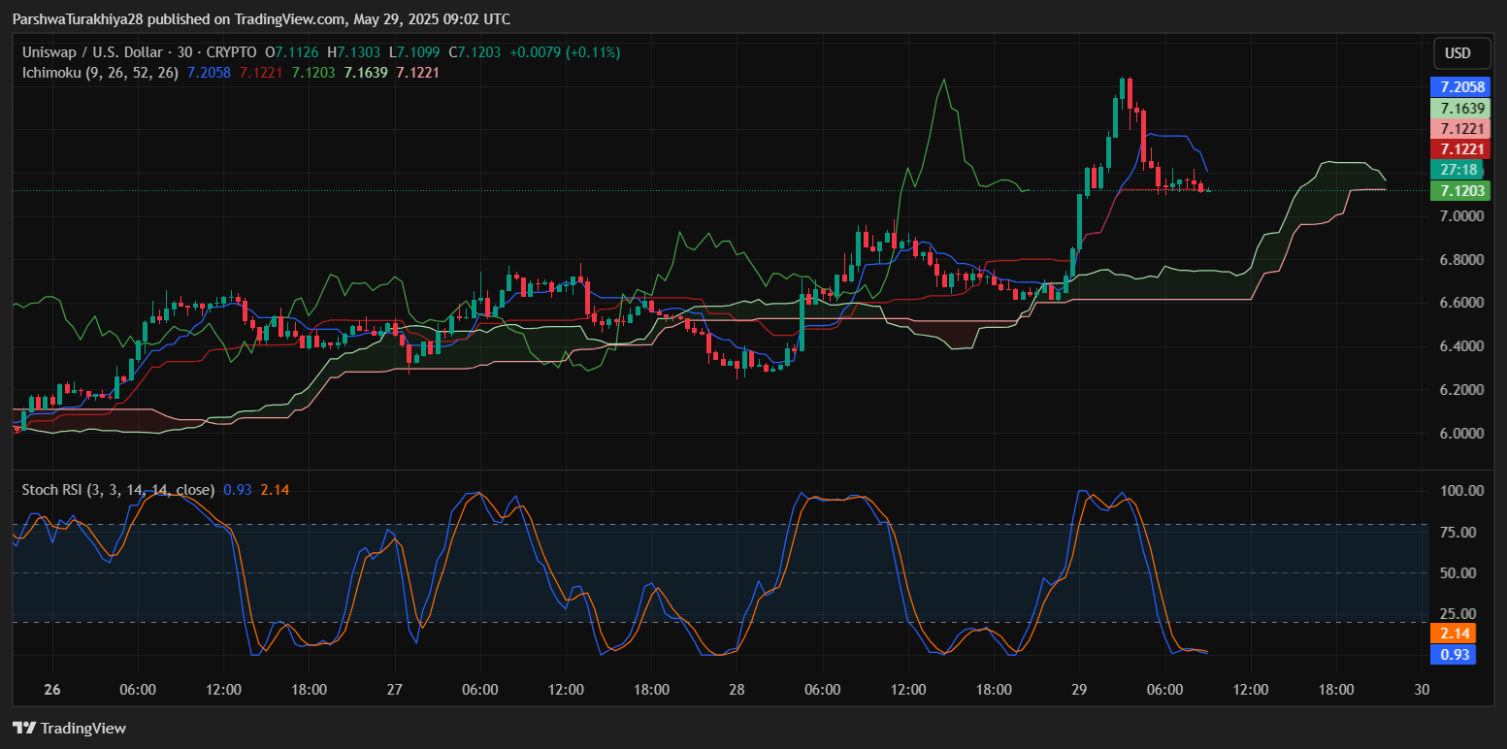
Task: Click the 100.00 level on Stoch RSI scale
Action: (x=1460, y=491)
